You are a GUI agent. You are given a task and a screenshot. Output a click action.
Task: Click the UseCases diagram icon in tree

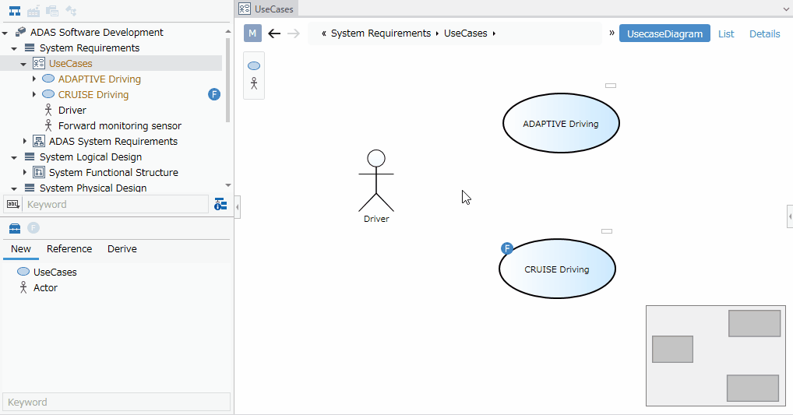coord(39,63)
